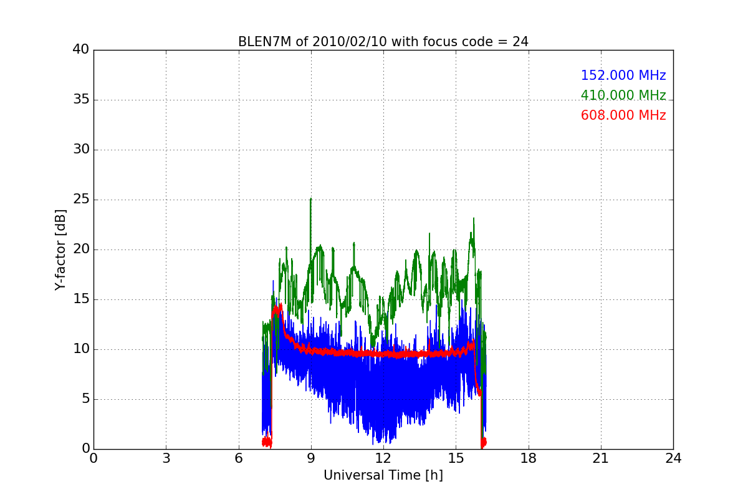Click the x-axis tick label '9'
This screenshot has height=499, width=748.
click(x=311, y=458)
